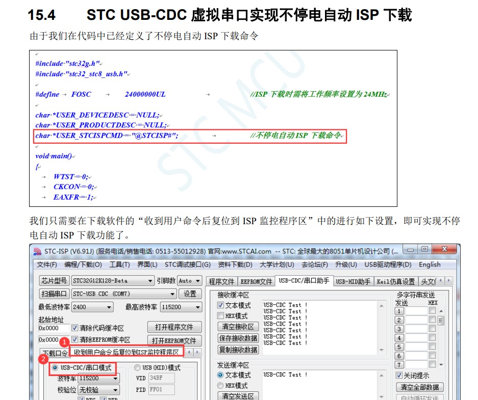The image size is (478, 400).
Task: Select HEX模式 radio in send buffer
Action: (220, 386)
